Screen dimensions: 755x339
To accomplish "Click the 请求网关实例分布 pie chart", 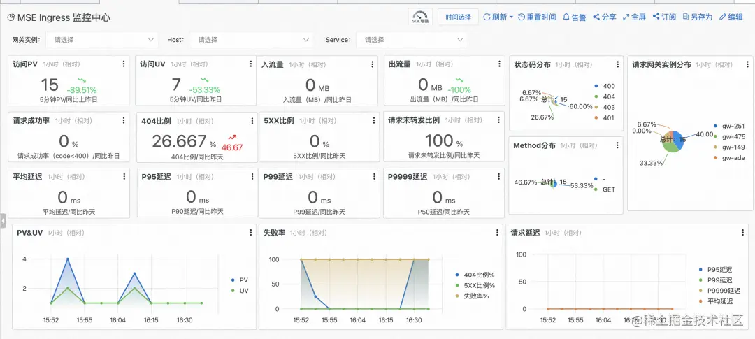I will pyautogui.click(x=673, y=140).
